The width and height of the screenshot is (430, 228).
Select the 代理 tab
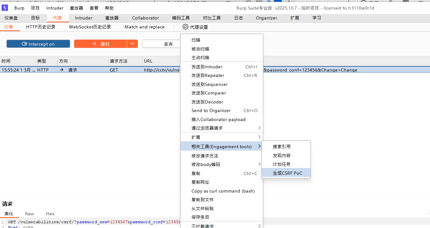57,18
